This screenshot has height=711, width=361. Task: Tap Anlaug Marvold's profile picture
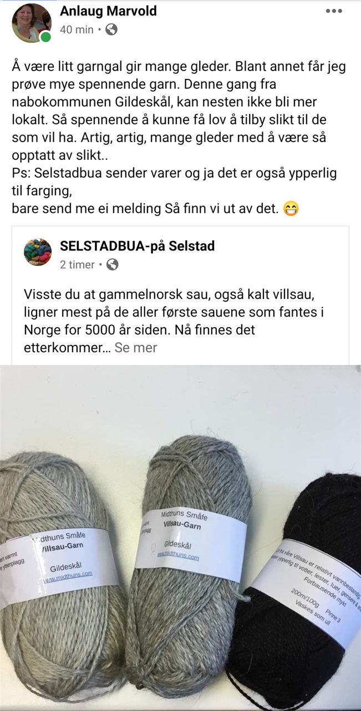click(x=32, y=22)
